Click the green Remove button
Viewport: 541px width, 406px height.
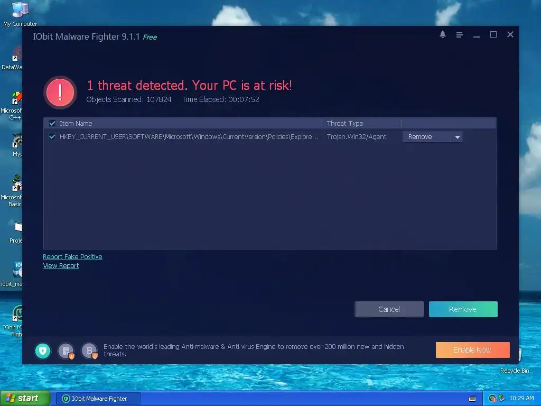pyautogui.click(x=463, y=309)
